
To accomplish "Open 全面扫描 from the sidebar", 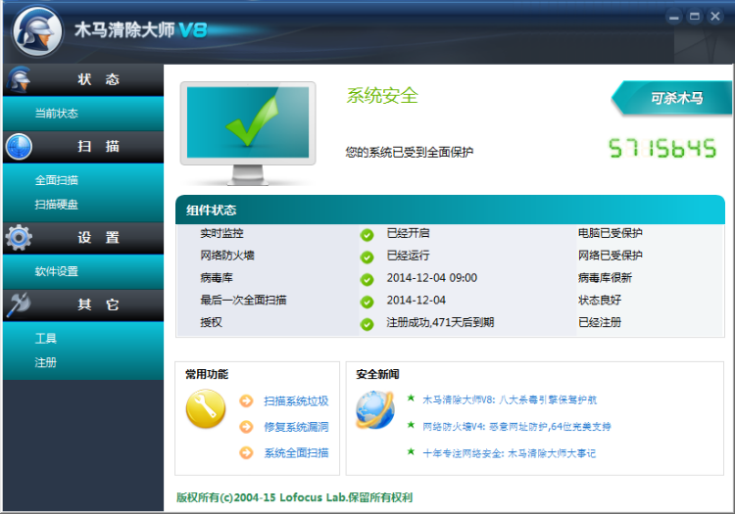I will coord(56,180).
